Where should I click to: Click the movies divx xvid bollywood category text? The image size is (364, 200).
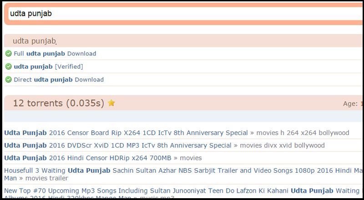282,145
